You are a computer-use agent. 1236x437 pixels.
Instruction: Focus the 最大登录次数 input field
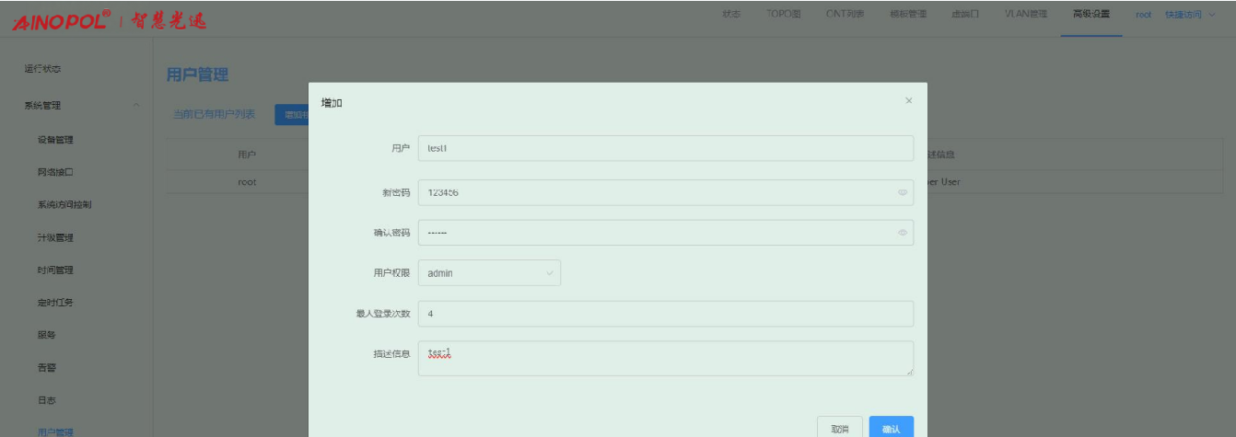pos(665,314)
